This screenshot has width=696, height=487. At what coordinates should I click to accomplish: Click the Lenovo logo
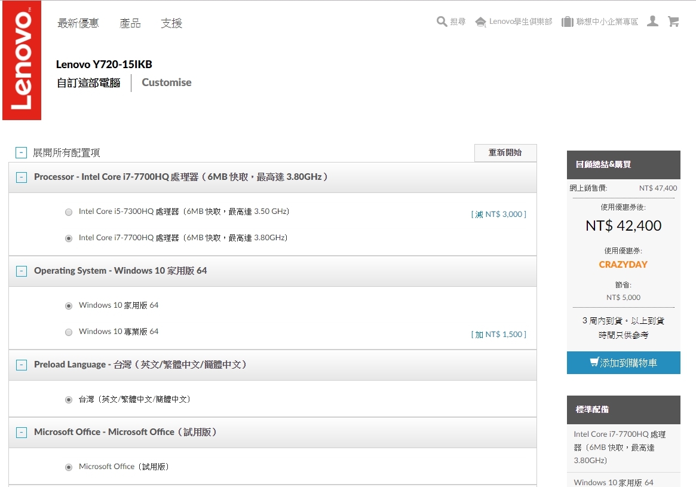[x=22, y=60]
